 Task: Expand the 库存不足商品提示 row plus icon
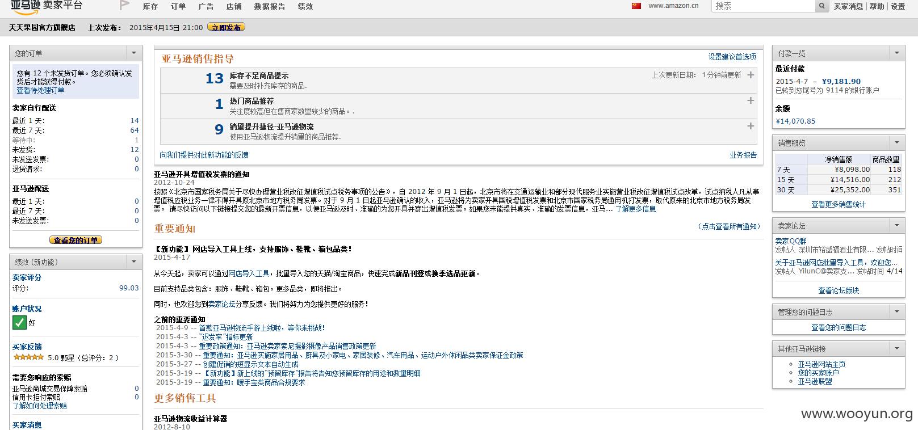(x=751, y=75)
